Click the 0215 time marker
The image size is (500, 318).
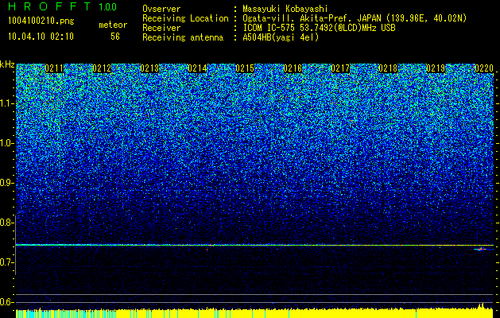click(245, 68)
